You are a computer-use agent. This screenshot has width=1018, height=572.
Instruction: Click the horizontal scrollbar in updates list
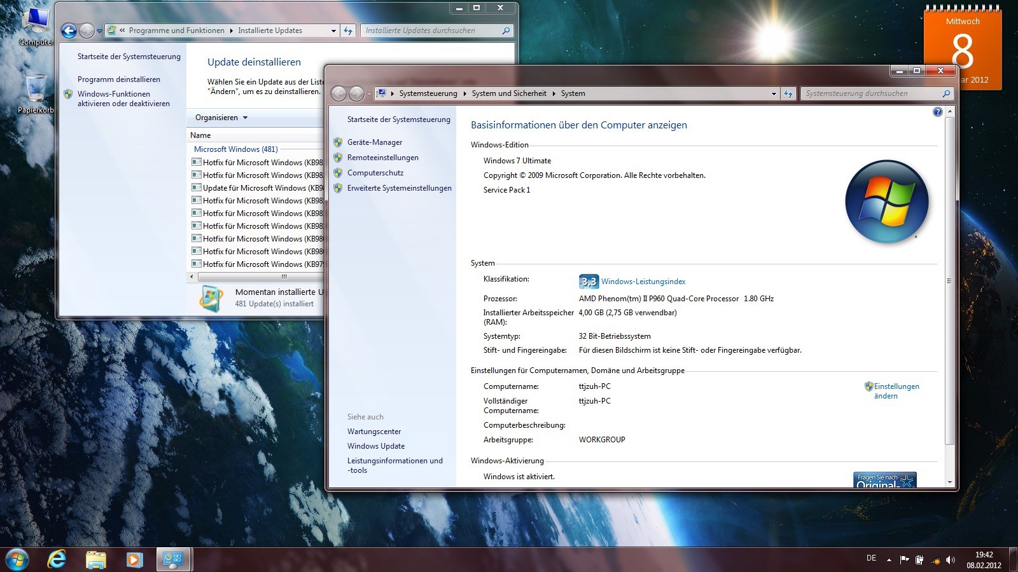(261, 277)
